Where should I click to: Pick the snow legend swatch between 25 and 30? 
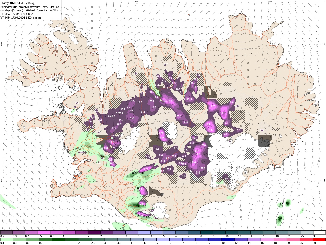[x=307, y=232]
